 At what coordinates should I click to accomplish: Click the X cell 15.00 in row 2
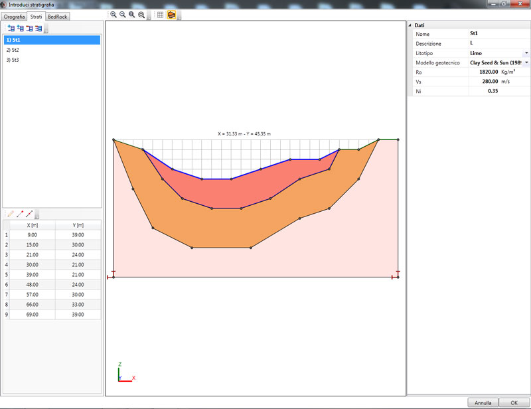[x=32, y=244]
